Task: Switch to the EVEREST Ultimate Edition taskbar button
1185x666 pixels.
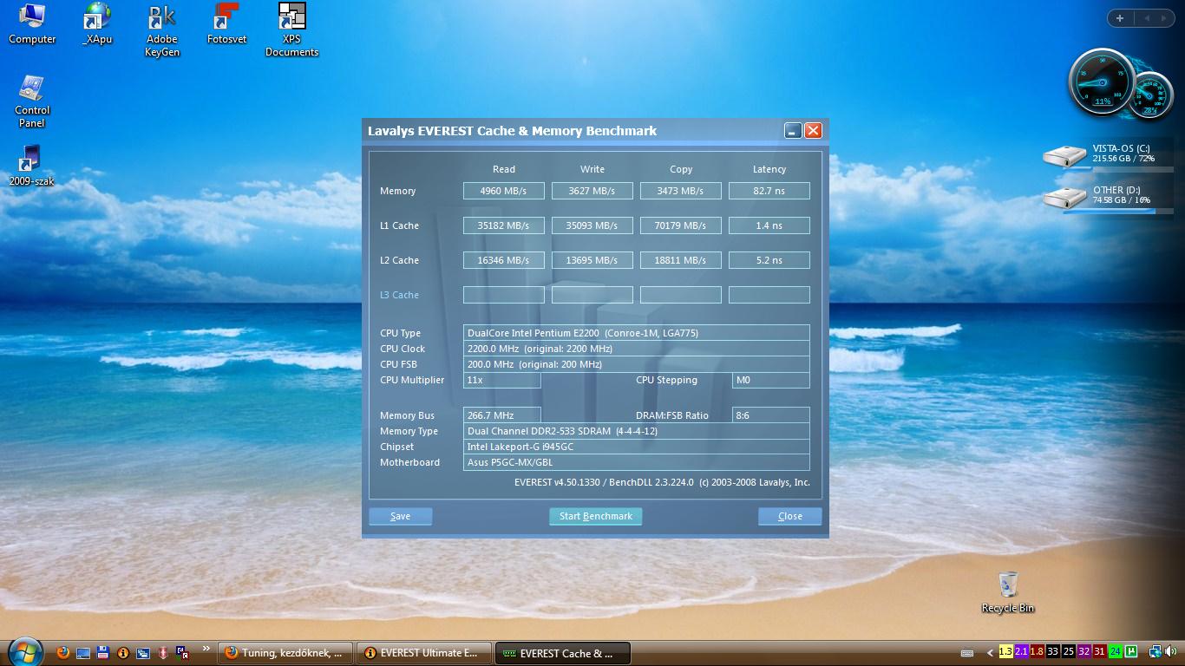Action: tap(424, 653)
